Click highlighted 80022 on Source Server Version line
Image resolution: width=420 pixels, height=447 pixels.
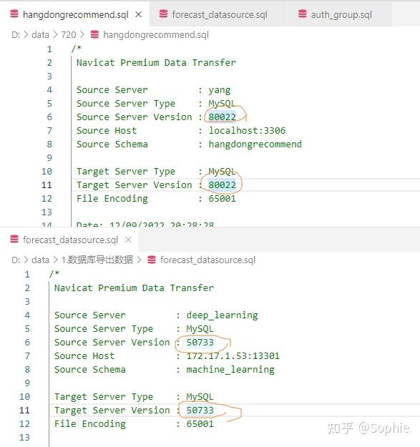(x=222, y=117)
